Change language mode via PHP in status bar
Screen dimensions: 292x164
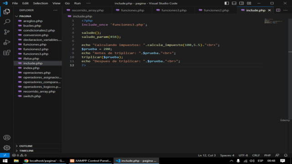[x=267, y=155]
